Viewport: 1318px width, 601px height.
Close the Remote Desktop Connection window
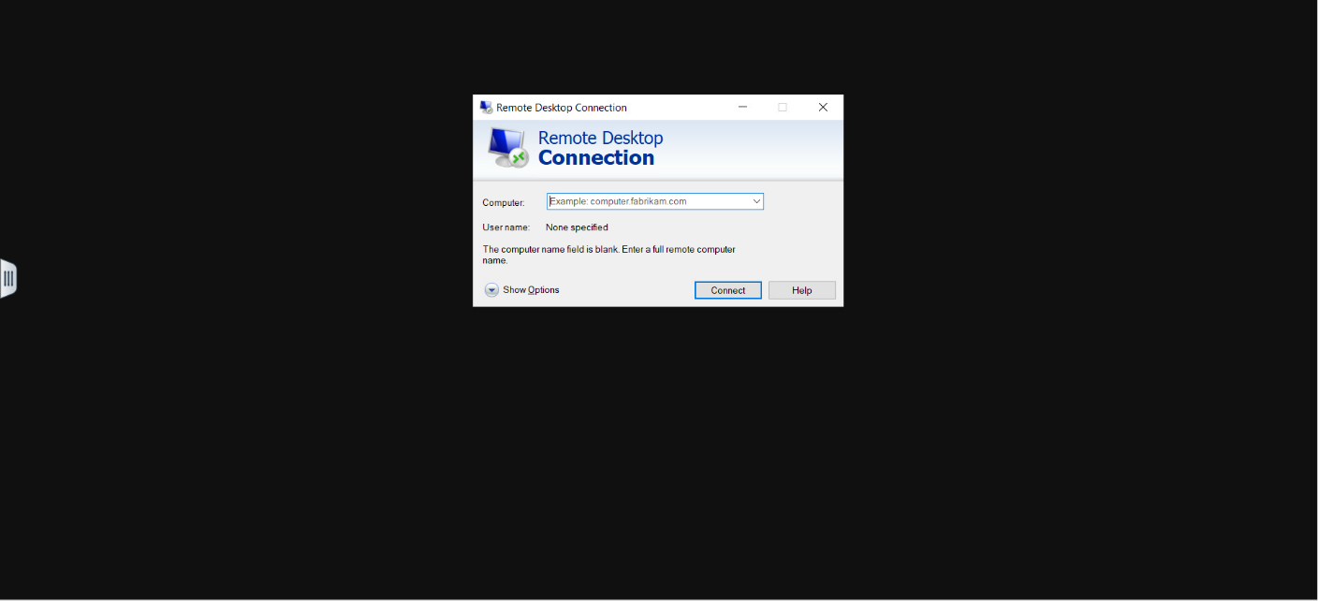click(x=823, y=107)
